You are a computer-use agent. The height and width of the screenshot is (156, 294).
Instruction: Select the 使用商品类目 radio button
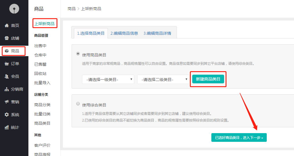78,54
